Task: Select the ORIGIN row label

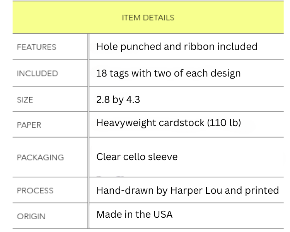Action: coord(31,216)
